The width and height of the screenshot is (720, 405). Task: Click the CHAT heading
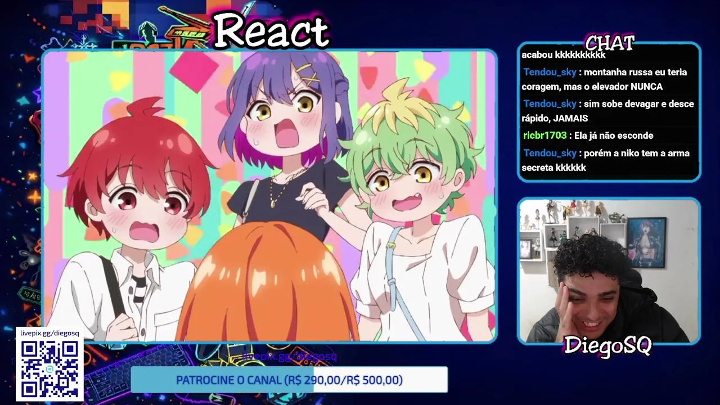[610, 43]
